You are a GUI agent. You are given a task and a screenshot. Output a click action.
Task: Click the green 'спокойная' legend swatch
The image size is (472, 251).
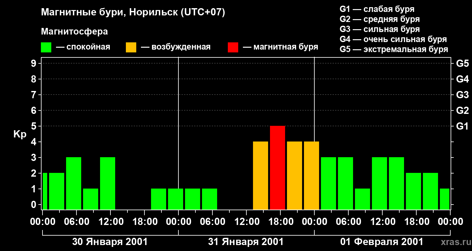[46, 47]
